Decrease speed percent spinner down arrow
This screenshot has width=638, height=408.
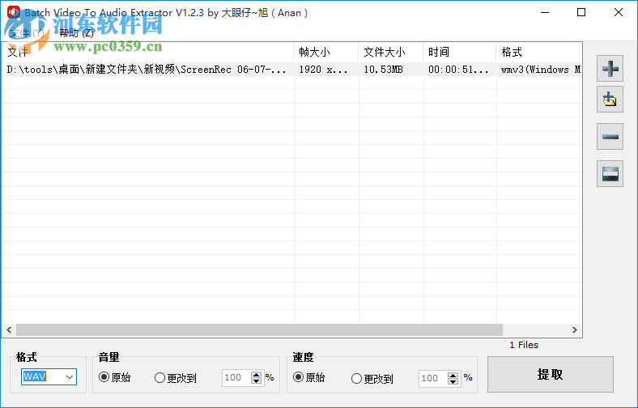(453, 382)
